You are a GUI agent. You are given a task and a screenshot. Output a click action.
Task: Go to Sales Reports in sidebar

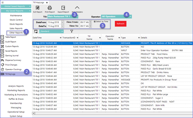[x=16, y=28]
